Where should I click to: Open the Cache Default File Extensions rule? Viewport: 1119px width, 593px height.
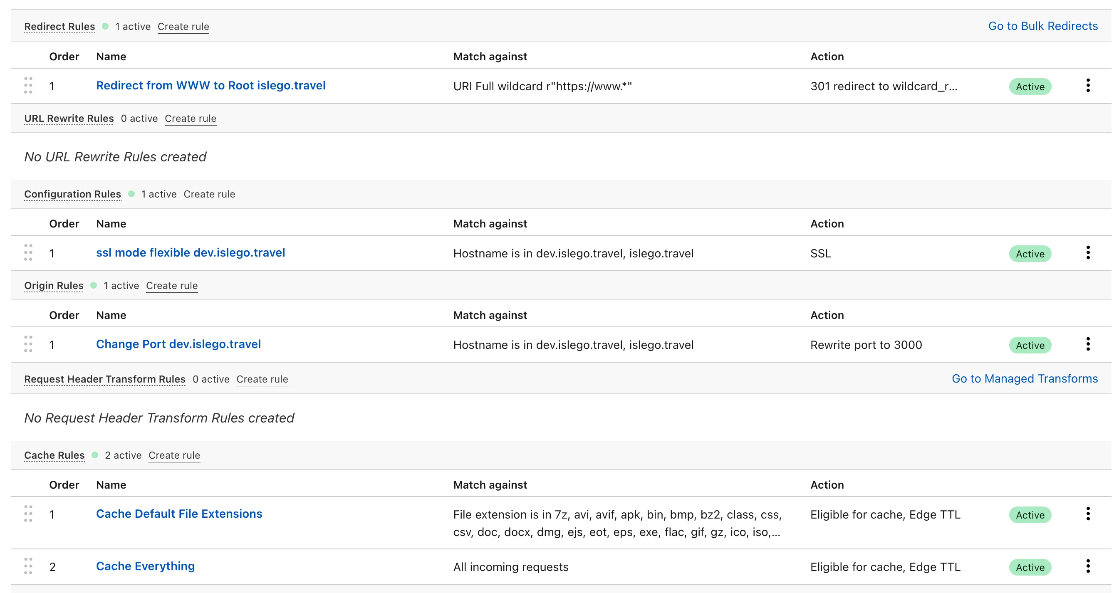coord(179,514)
